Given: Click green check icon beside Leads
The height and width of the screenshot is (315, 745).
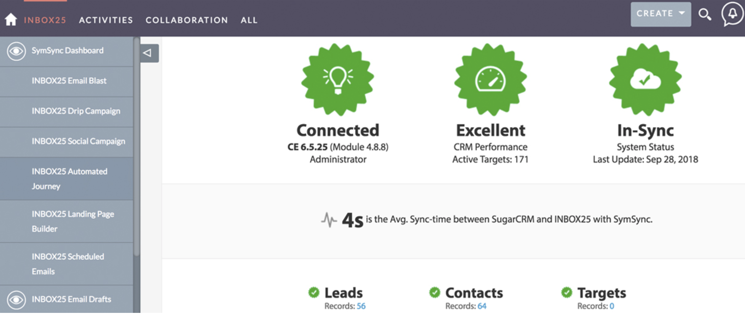Looking at the screenshot, I should pos(314,292).
